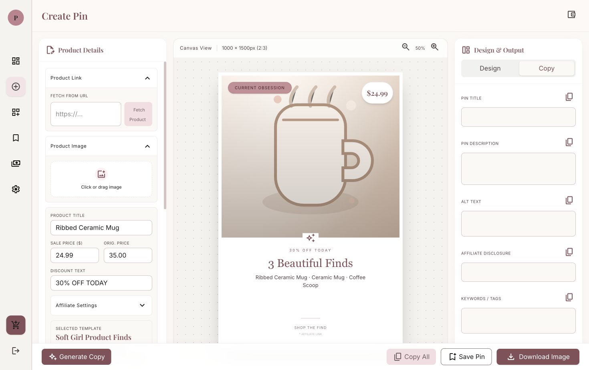Click the $24.99 price badge on canvas
The width and height of the screenshot is (589, 370).
click(377, 93)
